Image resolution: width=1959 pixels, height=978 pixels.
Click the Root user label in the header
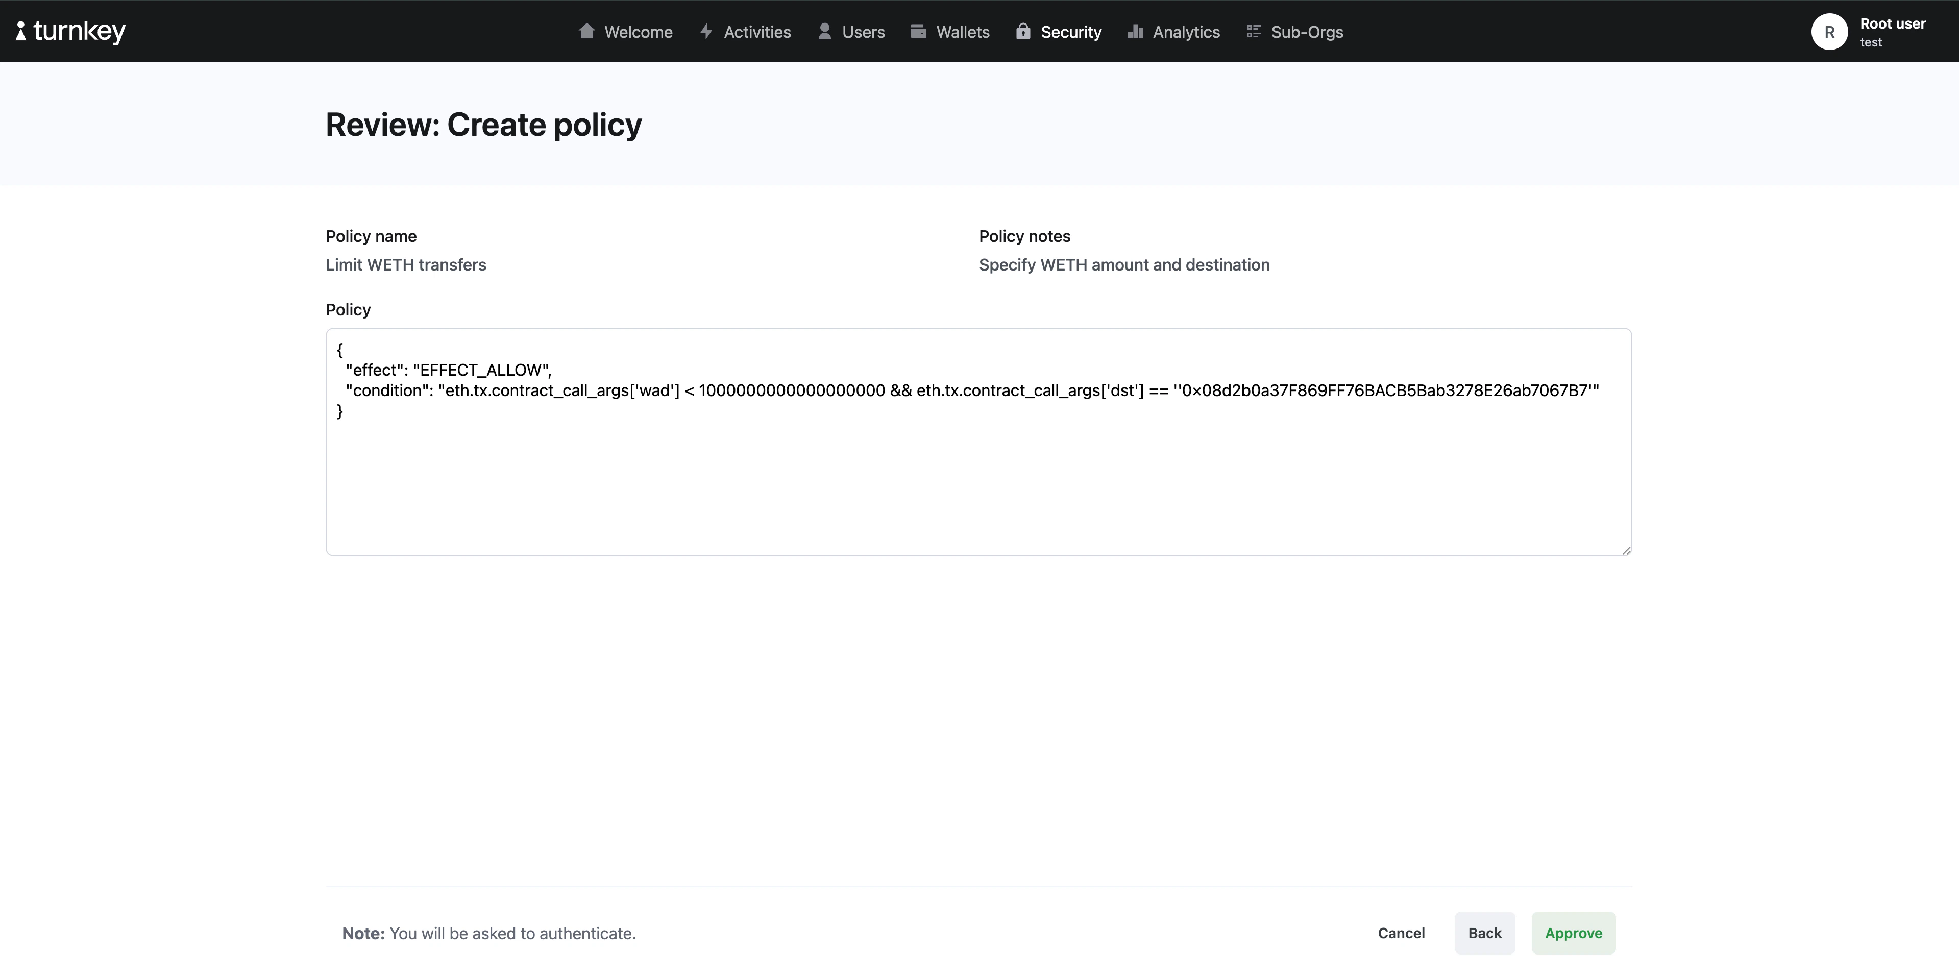pyautogui.click(x=1892, y=23)
